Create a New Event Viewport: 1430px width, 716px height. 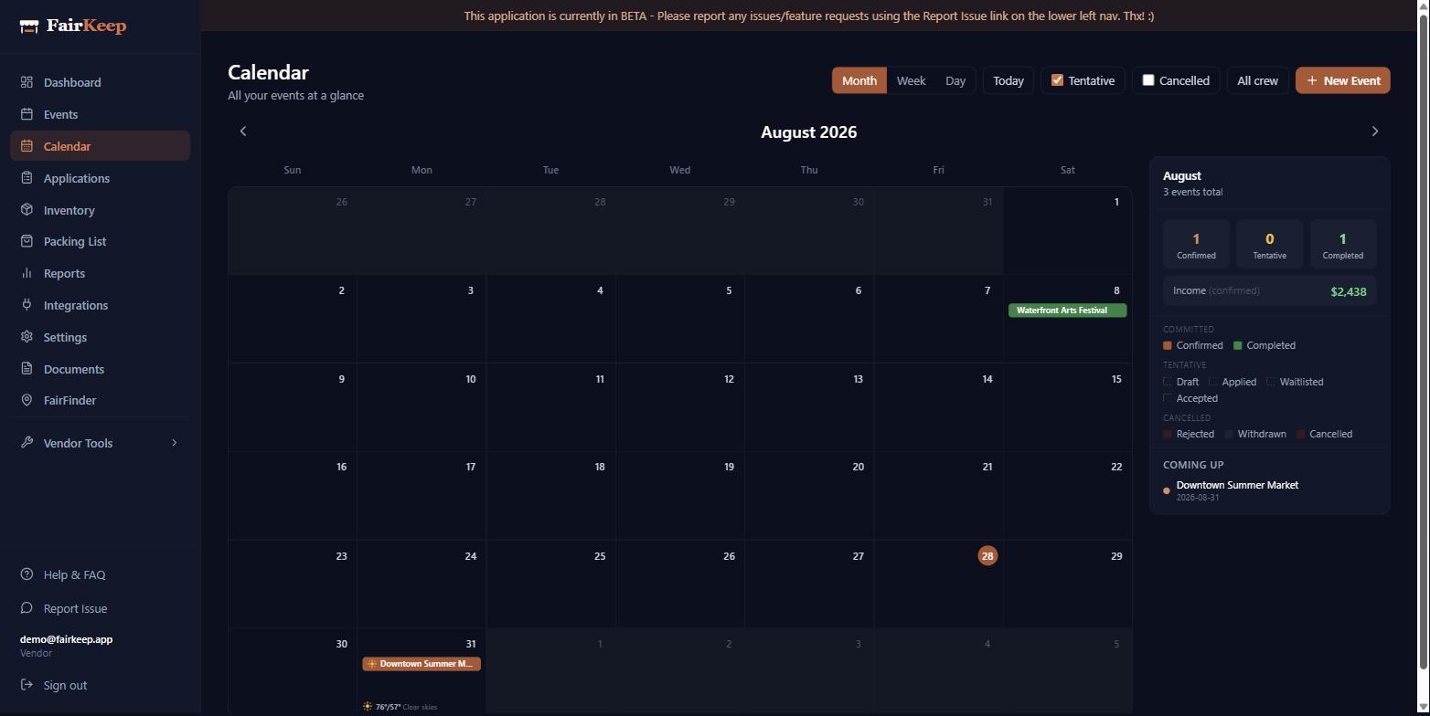tap(1343, 80)
